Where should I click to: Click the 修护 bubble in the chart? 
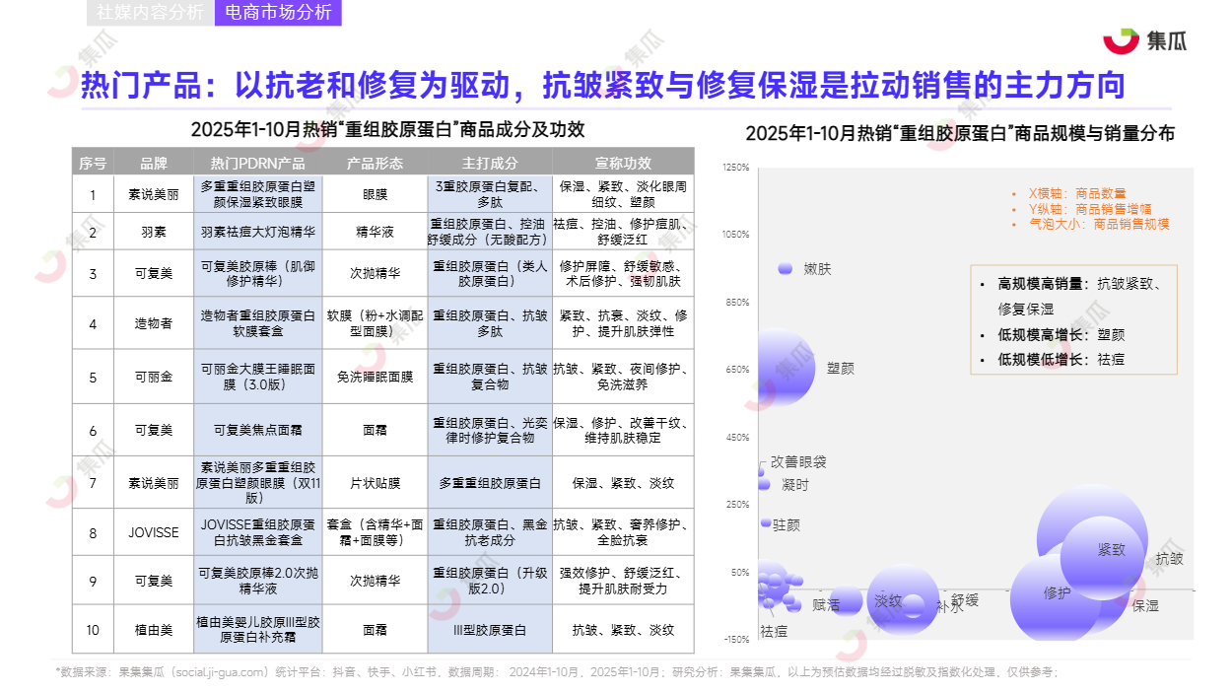[x=1057, y=592]
